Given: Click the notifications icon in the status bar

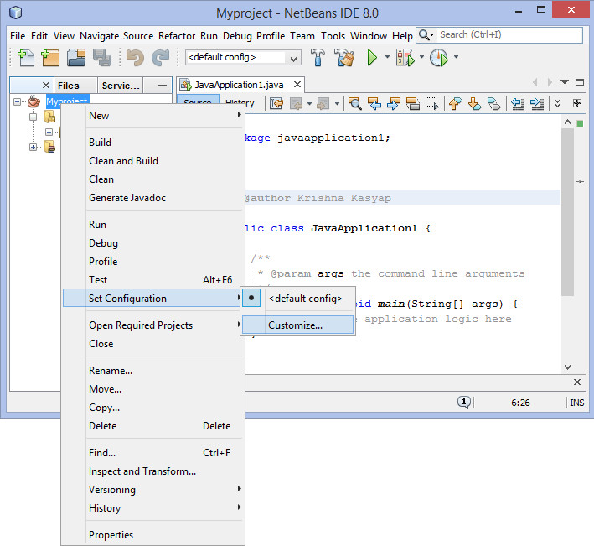Looking at the screenshot, I should [463, 403].
